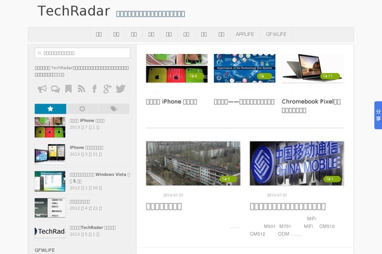382x254 pixels.
Task: Open the comments speech bubble icon
Action: 55,89
